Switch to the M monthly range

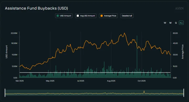click(170, 23)
